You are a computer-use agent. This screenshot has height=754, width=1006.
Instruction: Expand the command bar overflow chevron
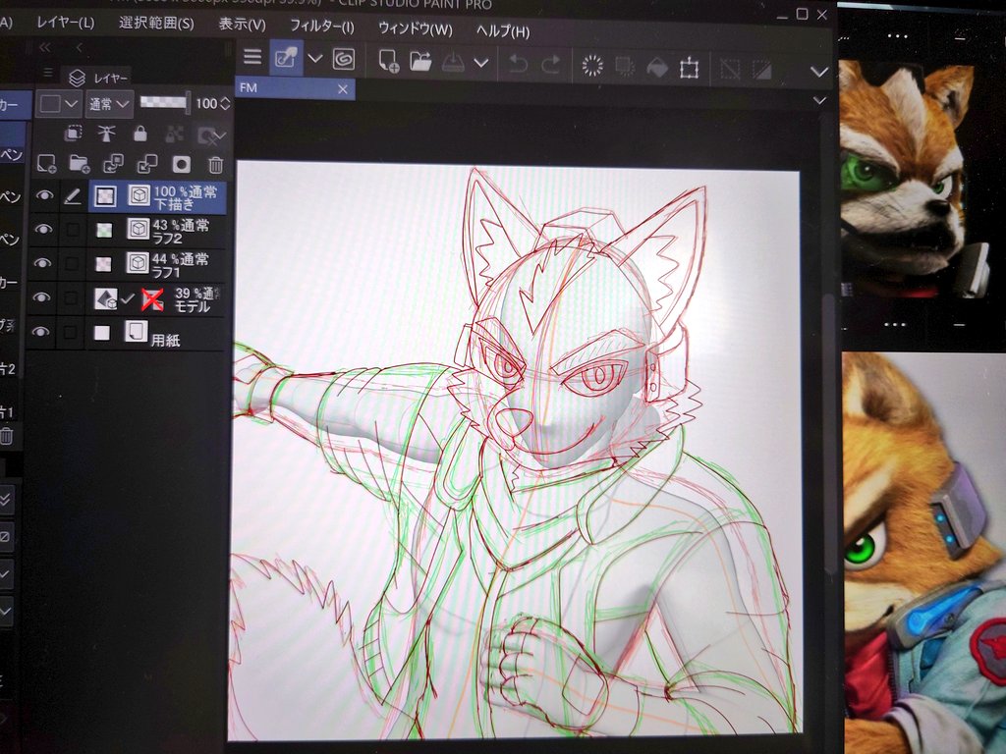click(818, 71)
